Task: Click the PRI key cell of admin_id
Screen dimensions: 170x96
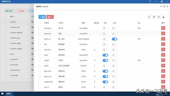Action: [x=139, y=39]
